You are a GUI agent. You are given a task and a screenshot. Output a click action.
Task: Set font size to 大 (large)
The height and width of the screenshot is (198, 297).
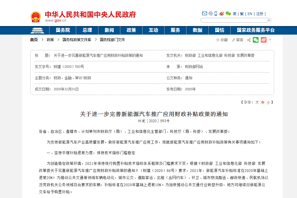click(x=257, y=102)
